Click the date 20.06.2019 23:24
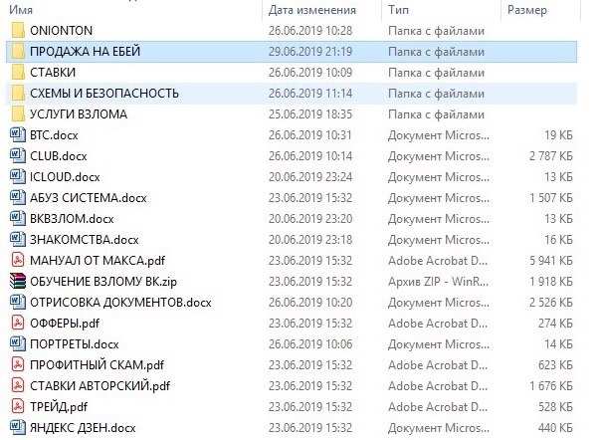 tap(310, 177)
